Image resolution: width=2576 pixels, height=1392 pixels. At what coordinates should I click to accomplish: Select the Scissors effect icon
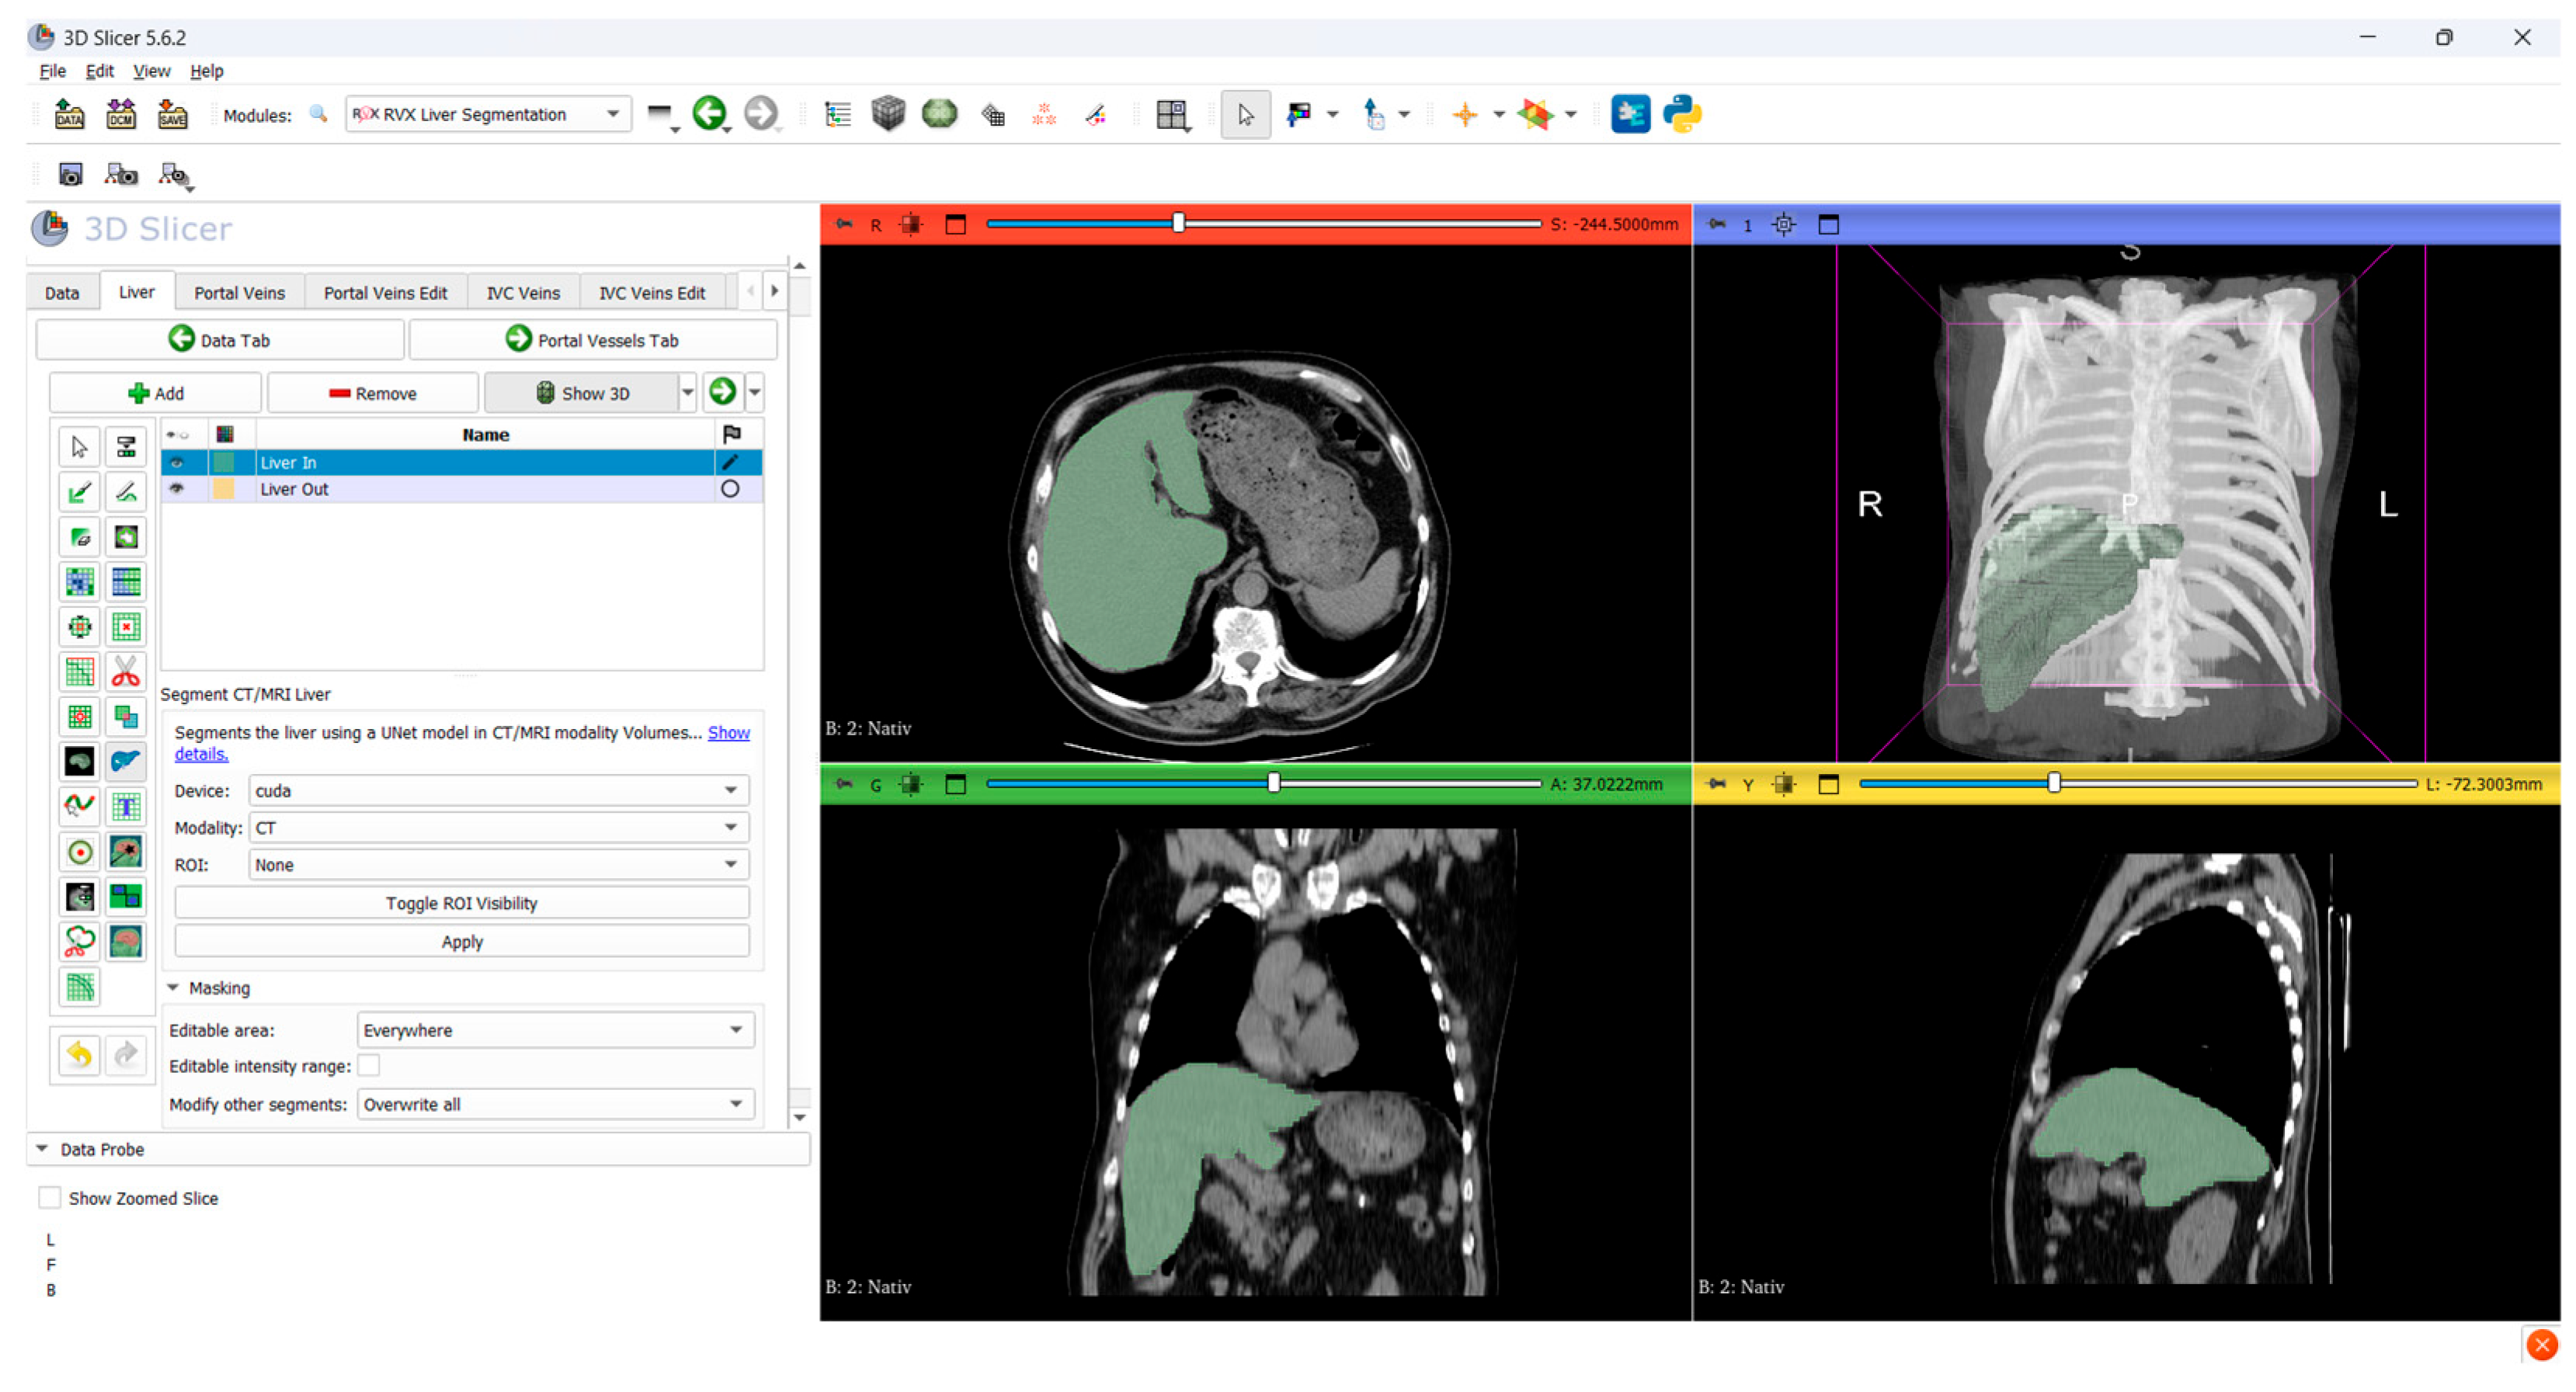[126, 672]
